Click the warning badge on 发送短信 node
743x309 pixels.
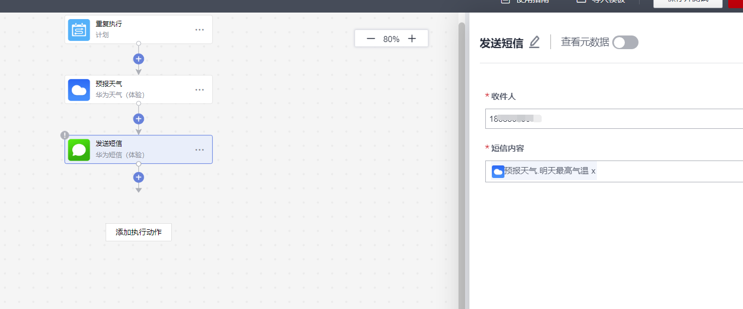(x=65, y=135)
